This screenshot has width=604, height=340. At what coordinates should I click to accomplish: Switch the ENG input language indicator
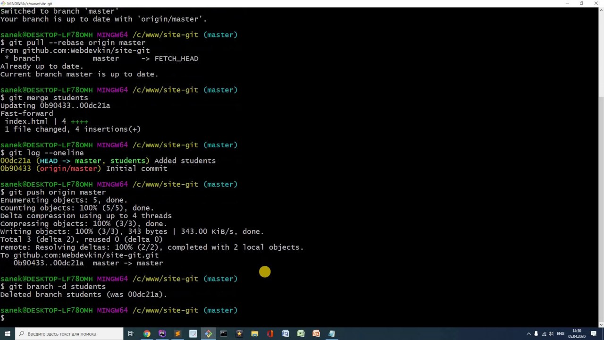point(561,334)
